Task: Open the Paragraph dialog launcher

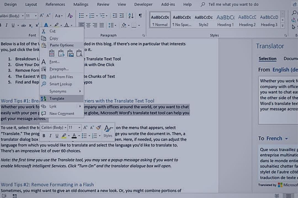Action: 143,35
